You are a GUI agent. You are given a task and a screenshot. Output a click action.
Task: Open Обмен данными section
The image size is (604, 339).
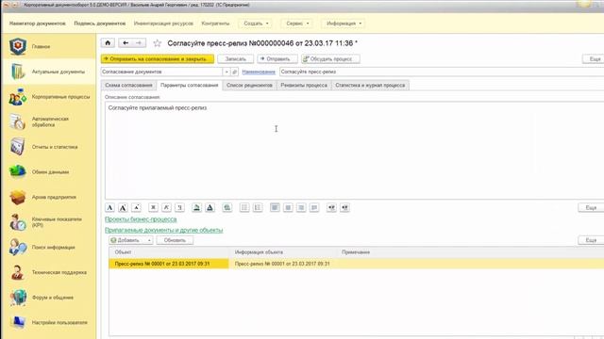click(48, 171)
